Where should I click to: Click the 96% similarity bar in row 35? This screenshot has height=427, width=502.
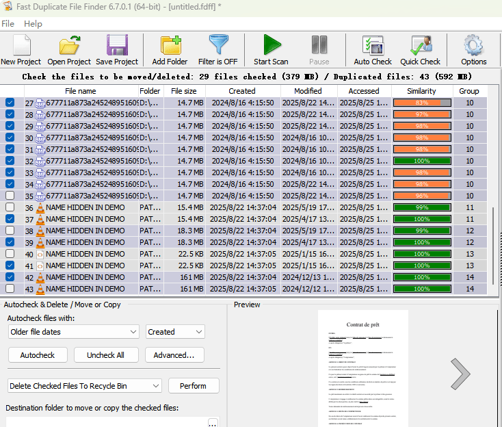[x=422, y=196]
